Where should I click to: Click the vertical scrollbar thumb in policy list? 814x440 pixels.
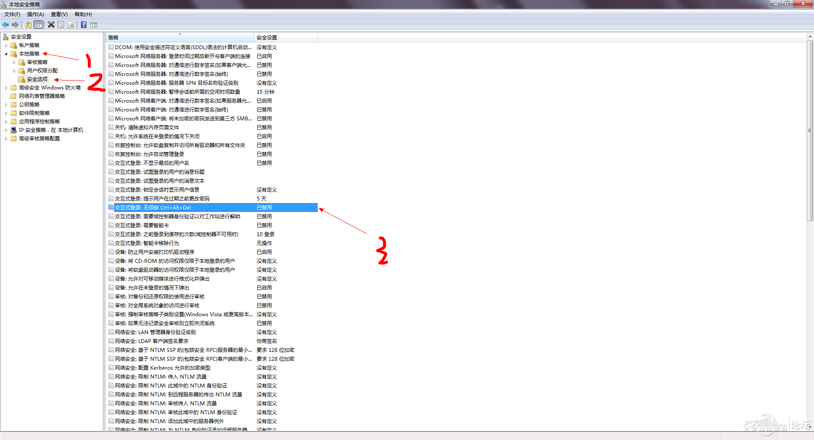[x=810, y=130]
